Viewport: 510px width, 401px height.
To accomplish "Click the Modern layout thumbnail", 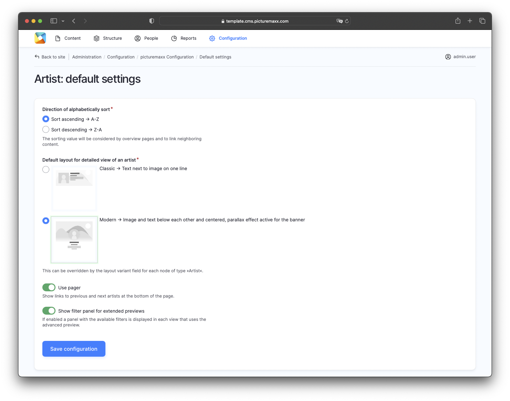I will pyautogui.click(x=74, y=240).
